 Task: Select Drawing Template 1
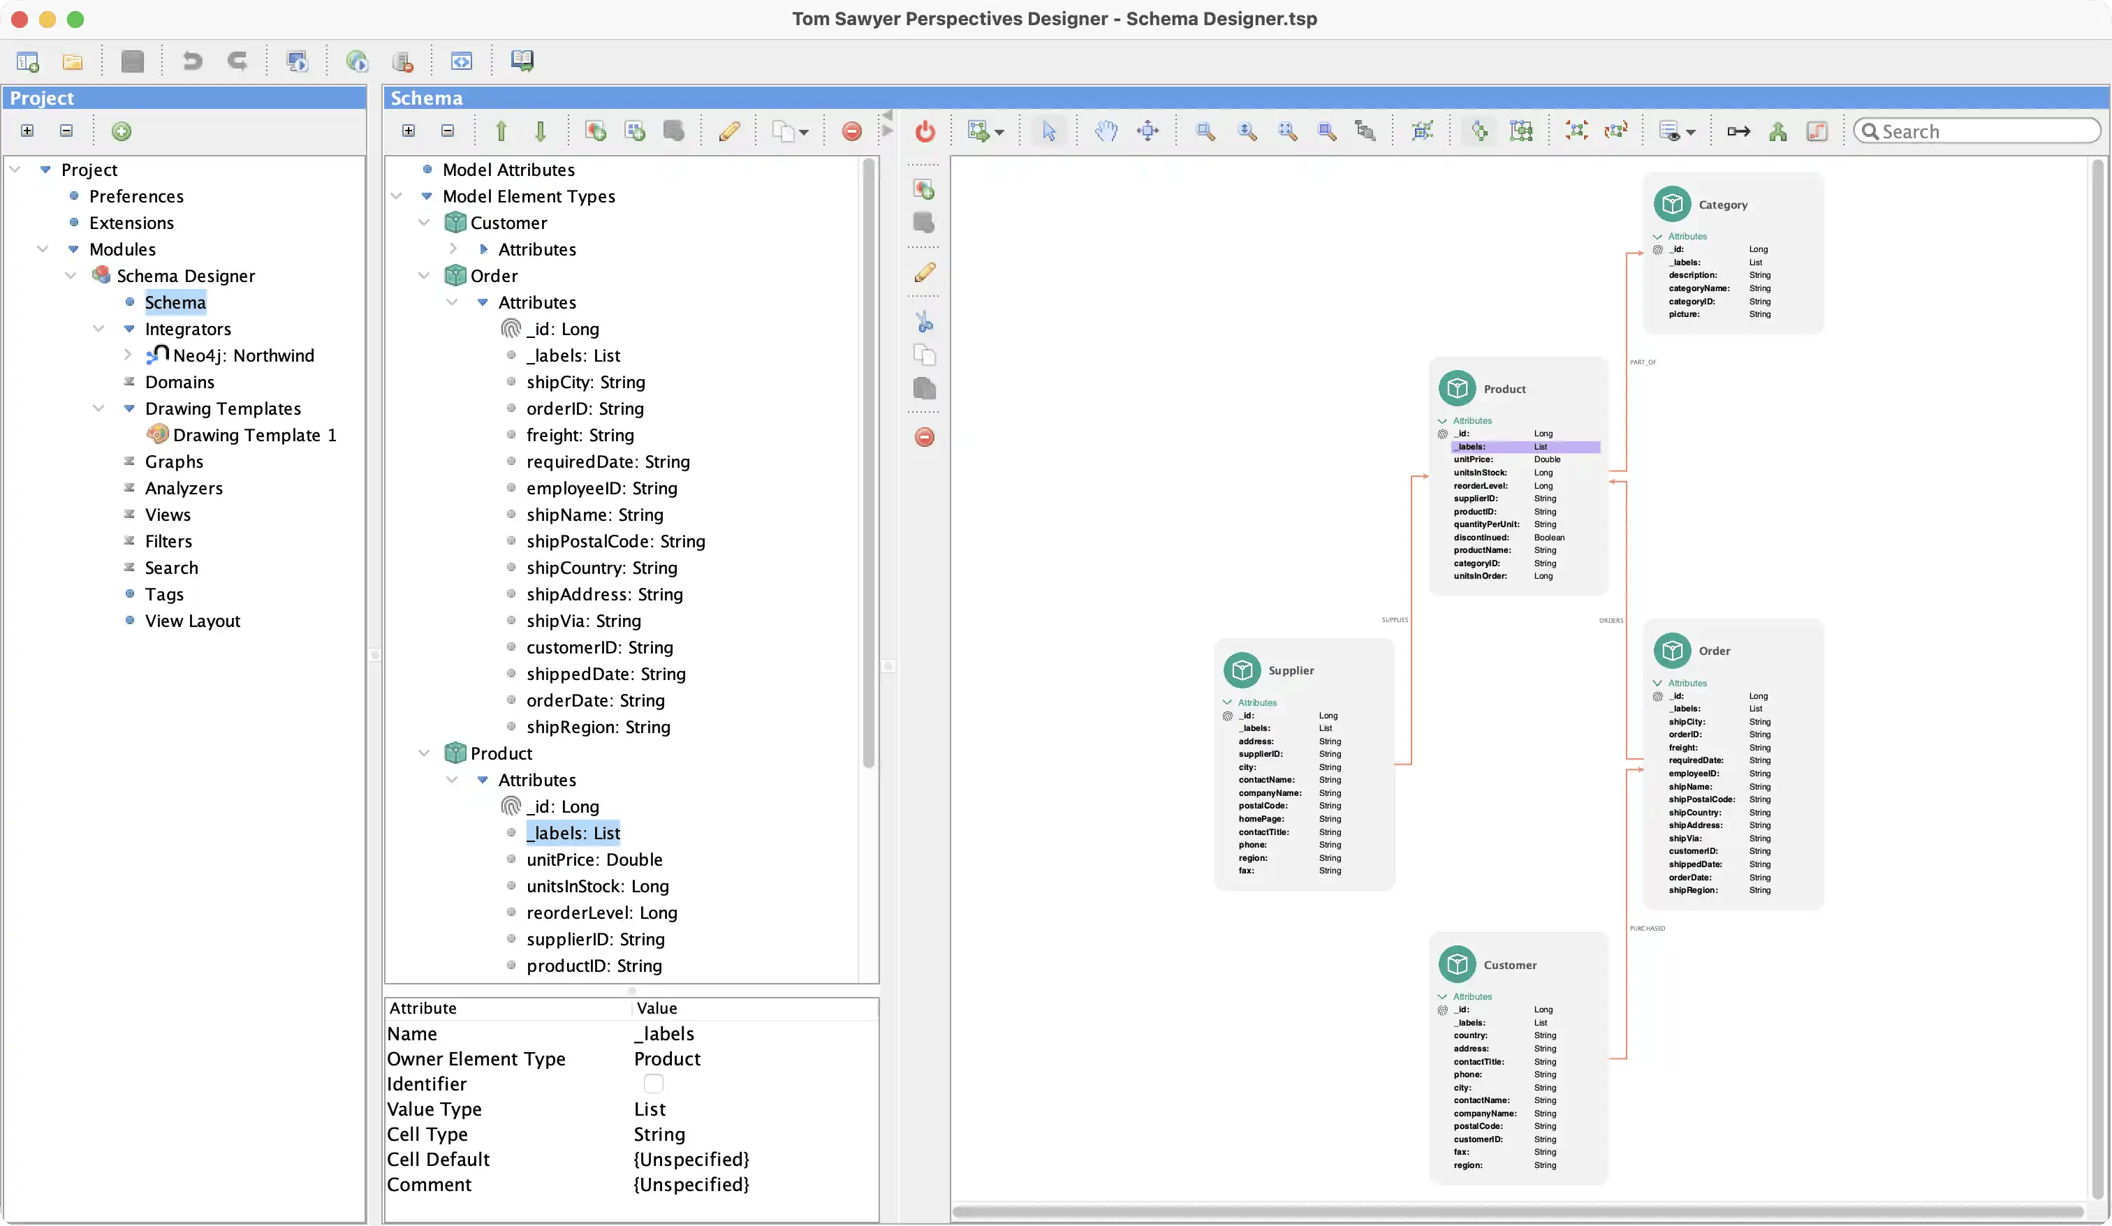click(x=255, y=435)
